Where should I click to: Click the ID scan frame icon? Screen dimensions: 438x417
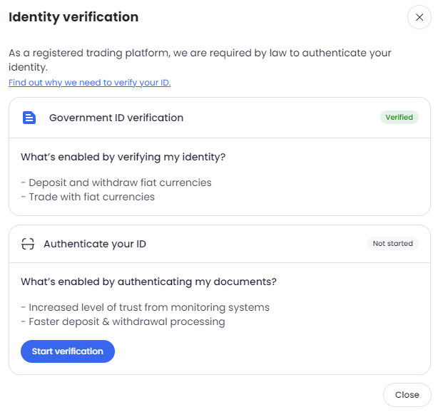28,244
